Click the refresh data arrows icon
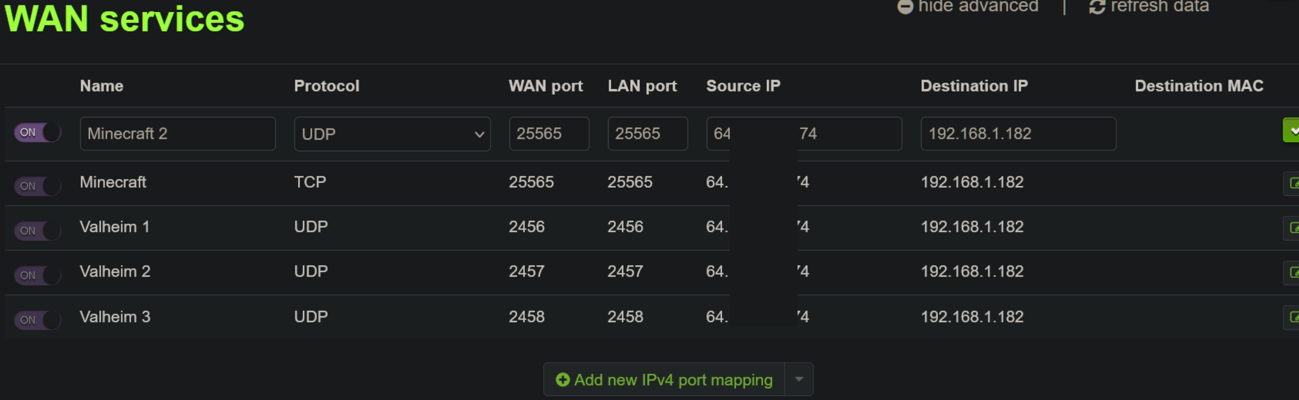Image resolution: width=1299 pixels, height=400 pixels. tap(1097, 7)
